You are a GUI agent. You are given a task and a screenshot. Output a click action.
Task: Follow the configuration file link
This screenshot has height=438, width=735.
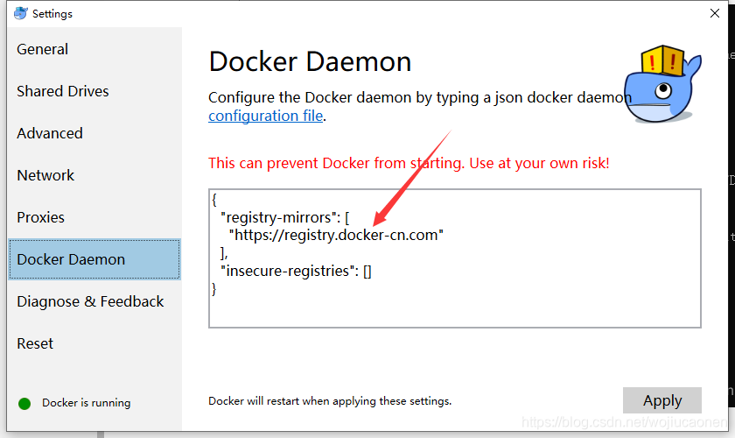click(265, 116)
